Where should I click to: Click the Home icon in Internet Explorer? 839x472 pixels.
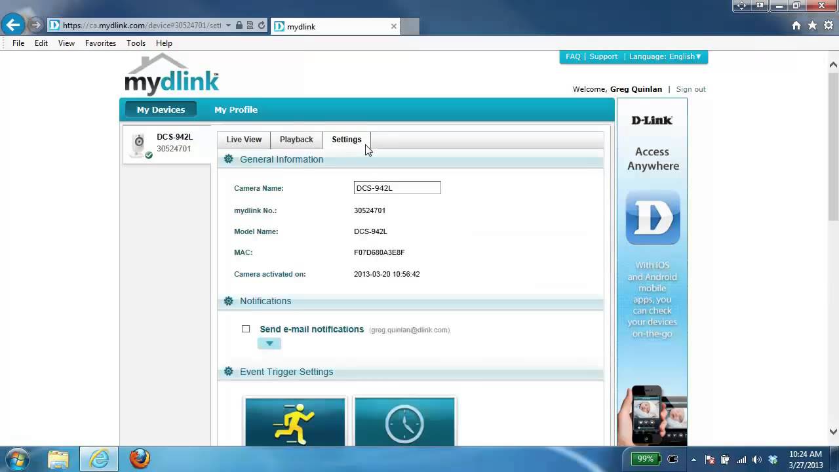point(796,26)
